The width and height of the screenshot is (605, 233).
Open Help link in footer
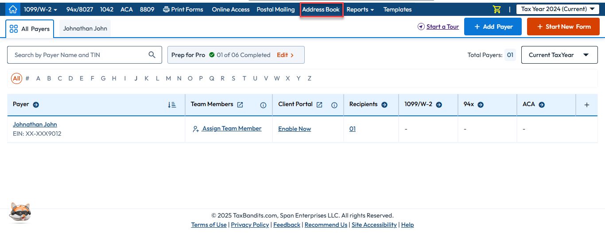[407, 225]
